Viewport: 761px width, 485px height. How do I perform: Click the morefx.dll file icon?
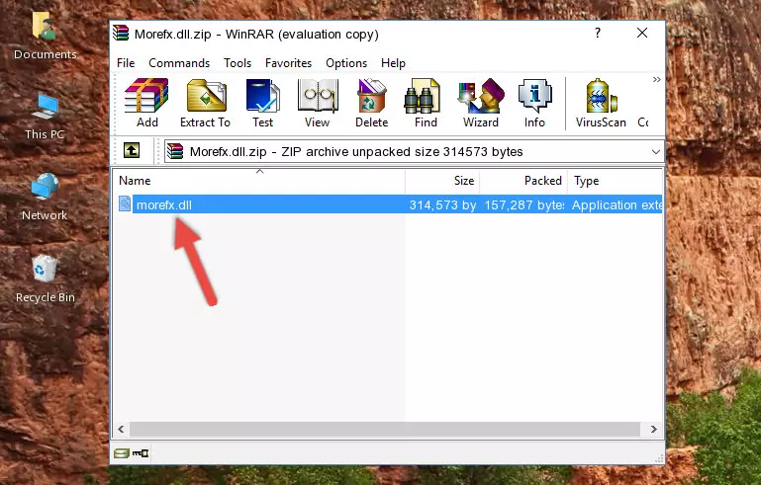click(125, 204)
